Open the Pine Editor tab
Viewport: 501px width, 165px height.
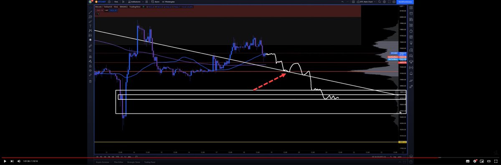pyautogui.click(x=119, y=162)
